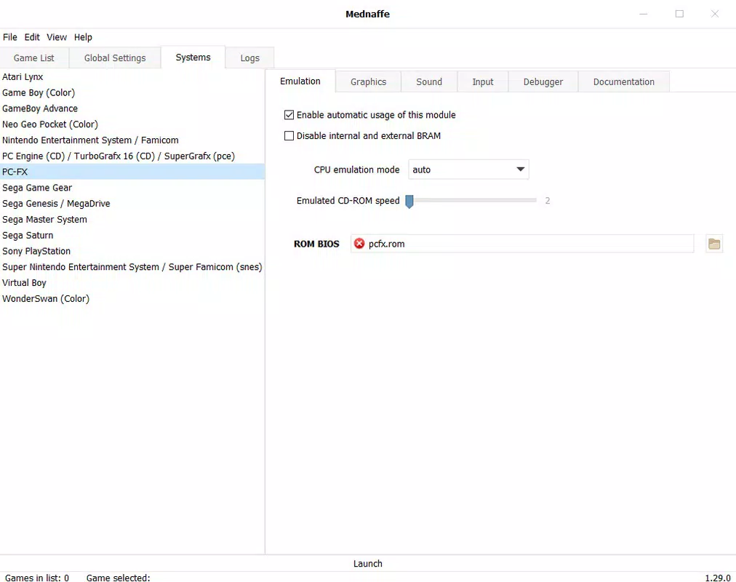The width and height of the screenshot is (736, 582).
Task: Select GameBoy Advance system
Action: 132,108
